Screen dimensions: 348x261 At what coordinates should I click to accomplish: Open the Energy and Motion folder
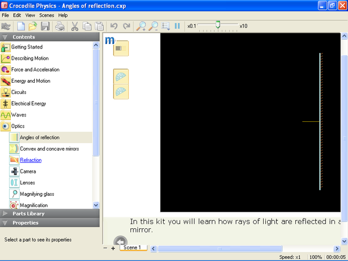tap(30, 81)
